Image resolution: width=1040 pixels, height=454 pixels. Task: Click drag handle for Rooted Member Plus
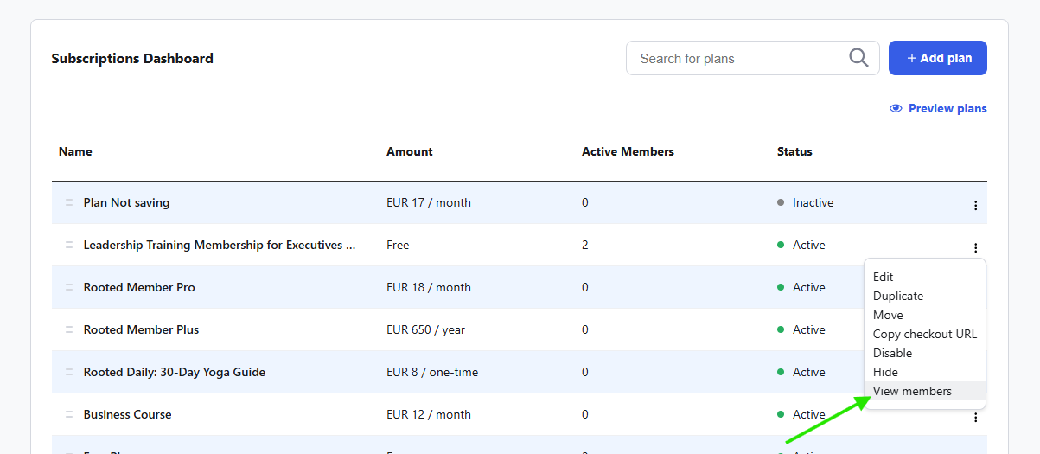pyautogui.click(x=69, y=329)
